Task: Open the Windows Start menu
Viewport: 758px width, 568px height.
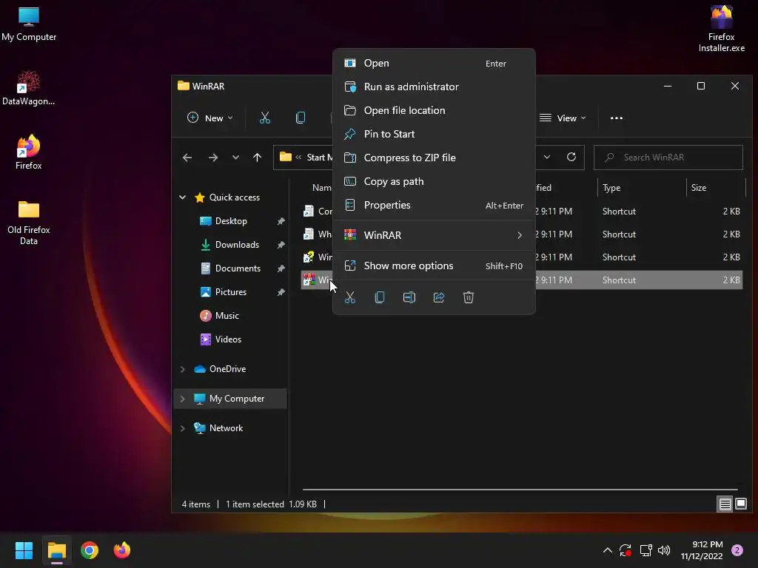Action: (x=24, y=550)
